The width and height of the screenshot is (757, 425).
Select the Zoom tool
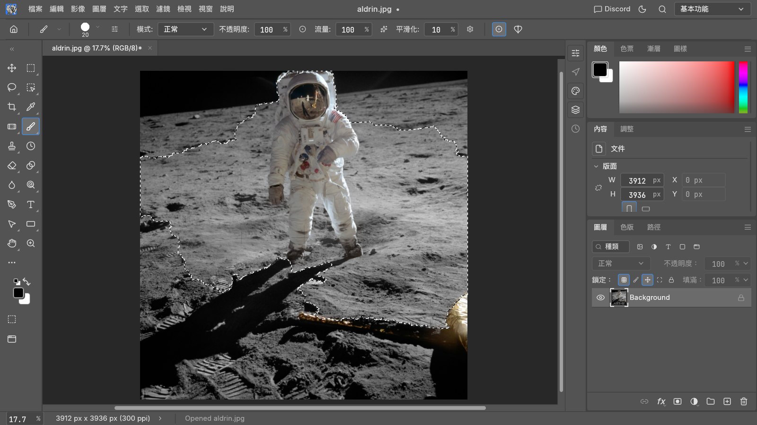point(31,243)
